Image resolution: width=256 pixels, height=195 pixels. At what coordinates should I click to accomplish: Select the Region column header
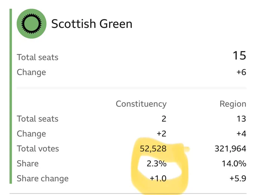(x=233, y=104)
